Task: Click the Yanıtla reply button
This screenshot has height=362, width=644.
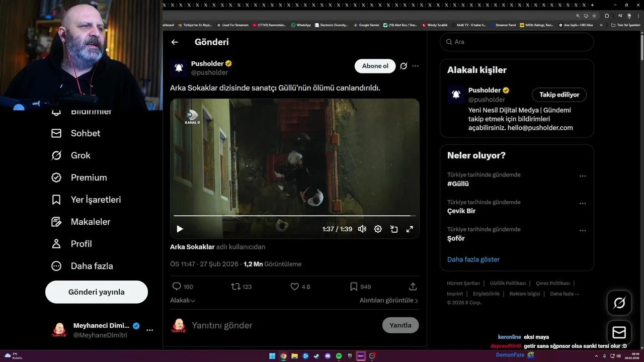Action: (400, 325)
